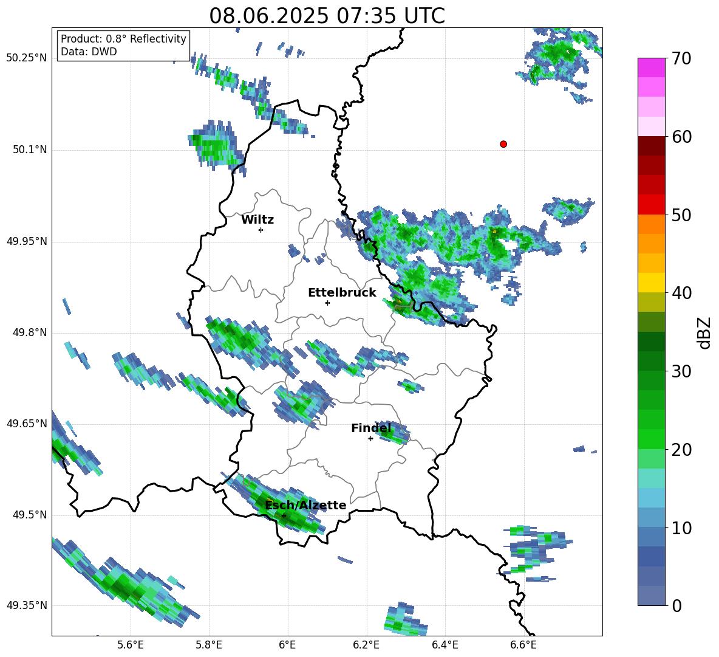
Task: Click the 49.35°N latitude label
Action: pos(27,605)
